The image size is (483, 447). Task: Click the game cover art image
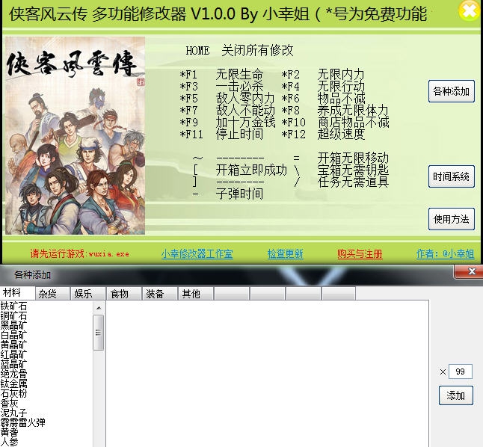click(75, 135)
